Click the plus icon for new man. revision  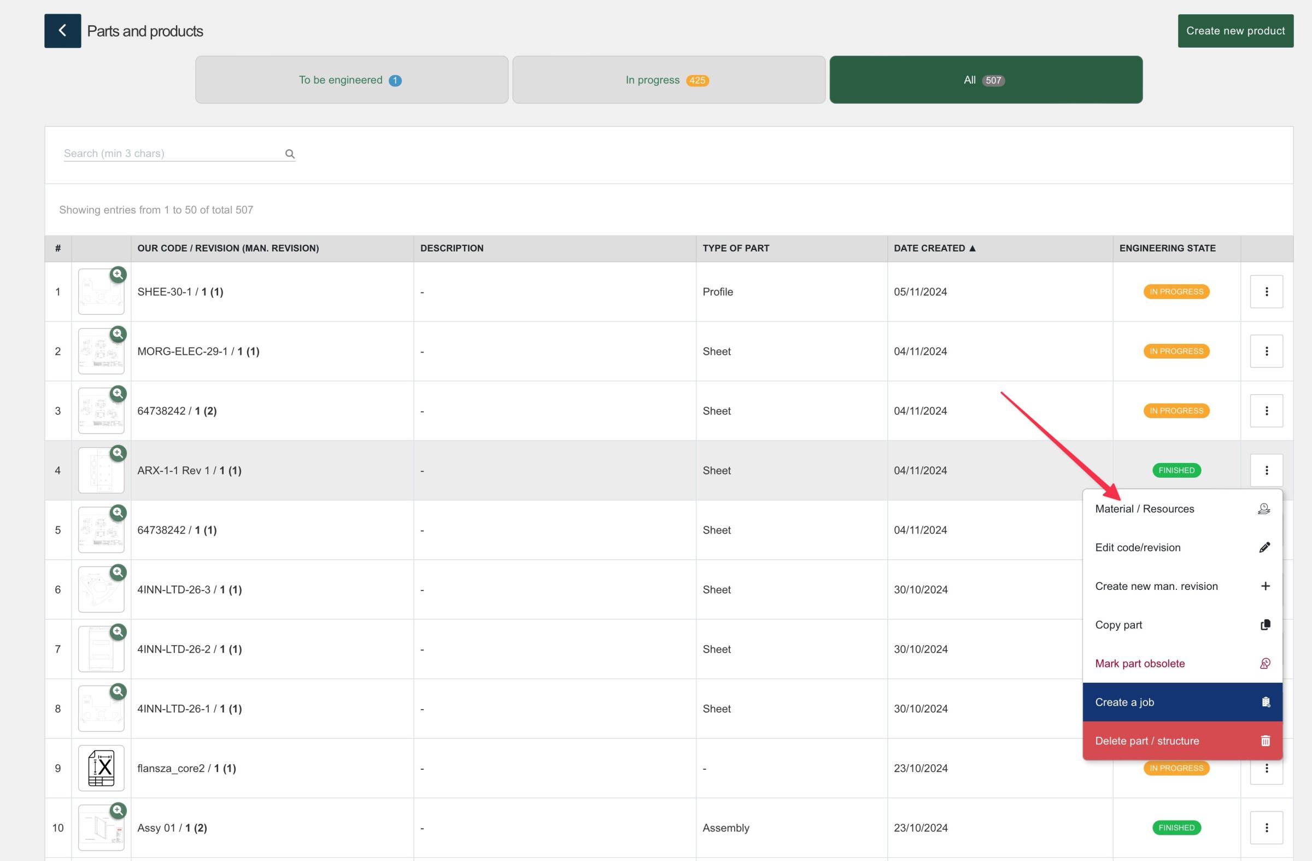pos(1264,586)
